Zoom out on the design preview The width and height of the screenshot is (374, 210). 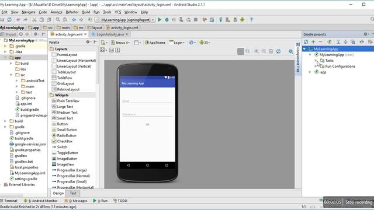tap(264, 51)
